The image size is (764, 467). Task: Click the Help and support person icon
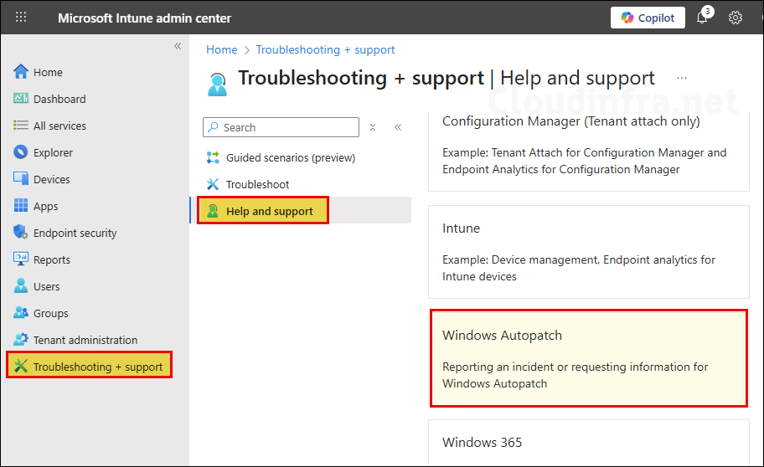pos(213,211)
